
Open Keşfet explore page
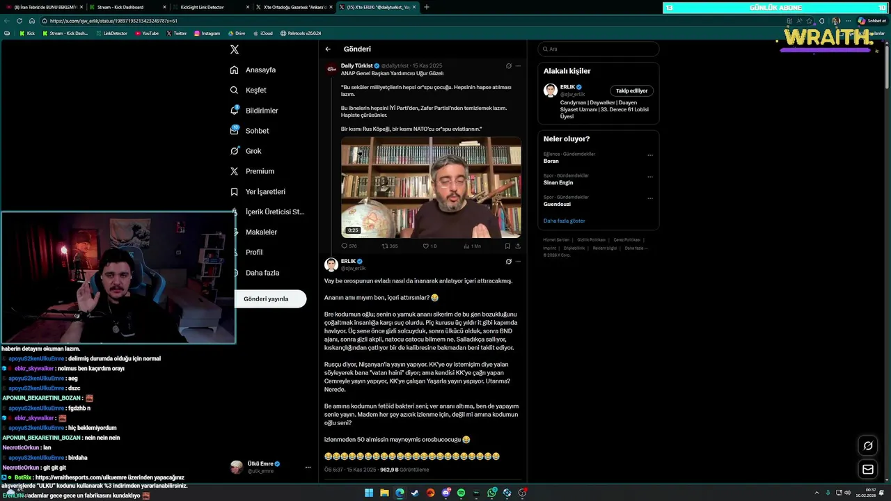249,90
